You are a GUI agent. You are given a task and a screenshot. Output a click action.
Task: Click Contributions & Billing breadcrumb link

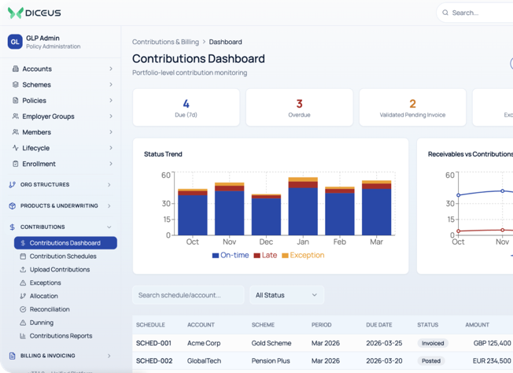[x=165, y=42]
